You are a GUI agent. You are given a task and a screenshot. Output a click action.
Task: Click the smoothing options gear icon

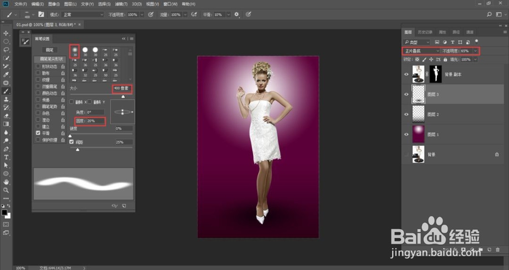click(236, 15)
